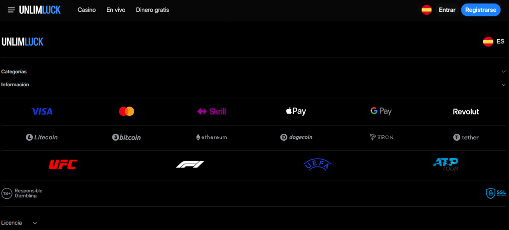Select the Skrill payment icon
This screenshot has height=230, width=509.
click(211, 112)
